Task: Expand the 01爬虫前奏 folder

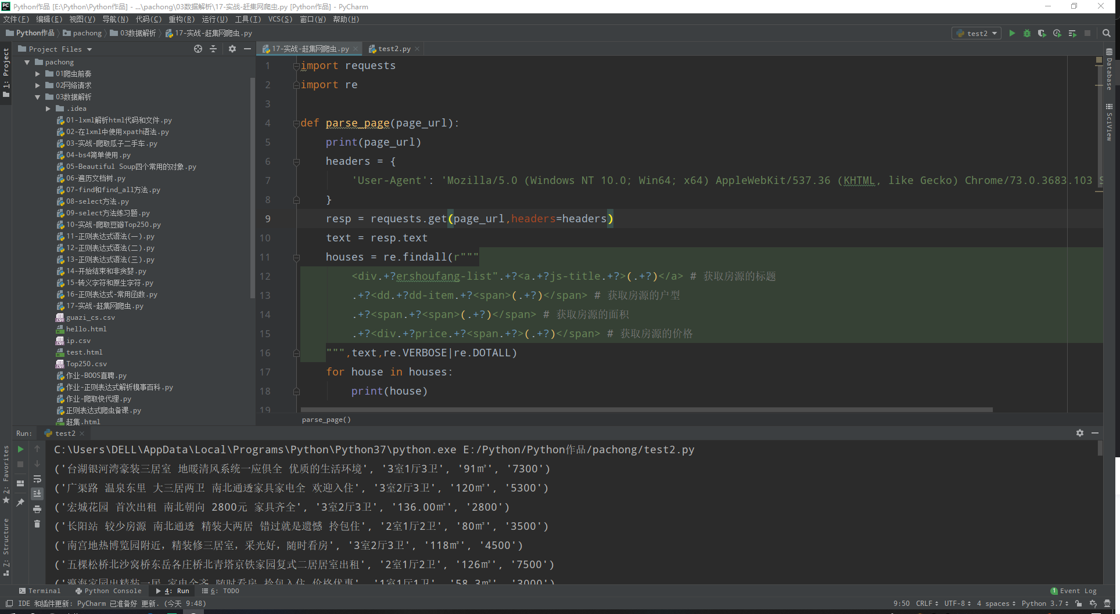Action: (37, 74)
